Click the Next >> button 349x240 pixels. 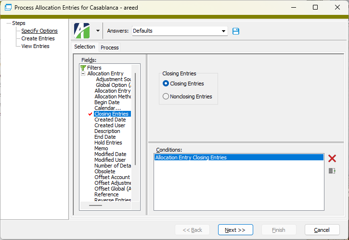(x=235, y=230)
